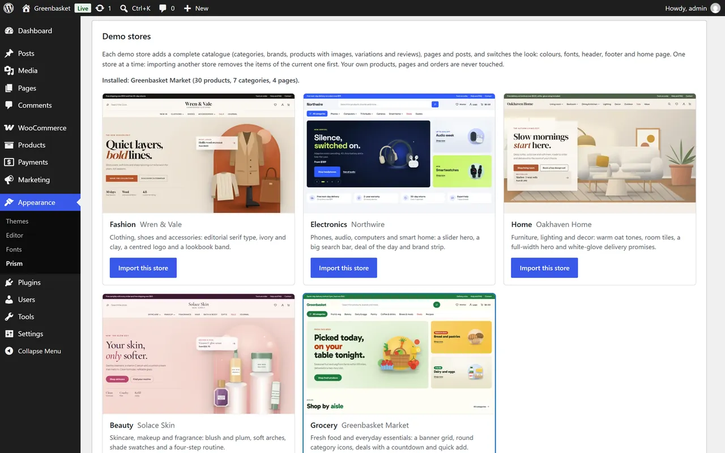Click the Marketing megaphone icon
This screenshot has width=725, height=453.
(9, 180)
